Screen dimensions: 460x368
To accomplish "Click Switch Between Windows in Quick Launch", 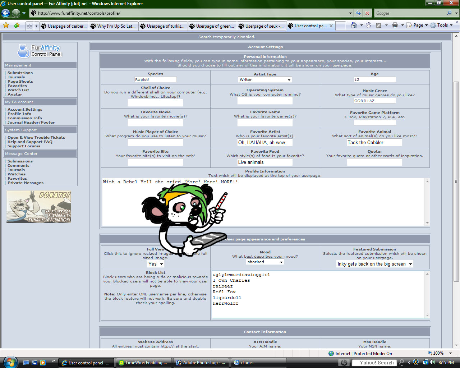I will pos(34,363).
